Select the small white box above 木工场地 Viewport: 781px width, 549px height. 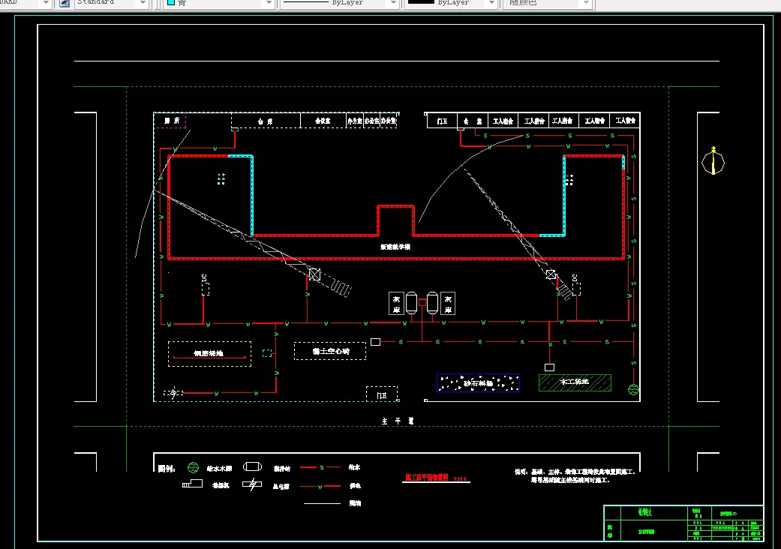point(549,367)
